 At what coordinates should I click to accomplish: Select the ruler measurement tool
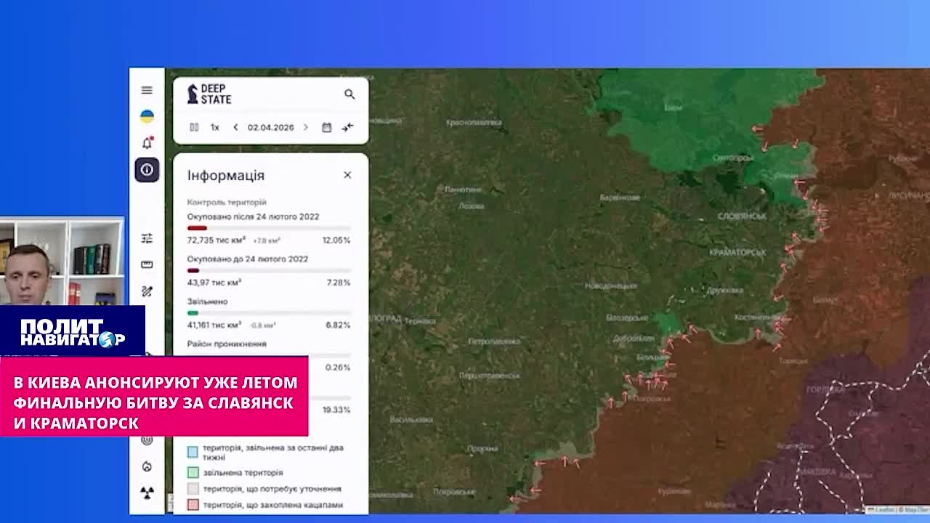click(x=147, y=264)
